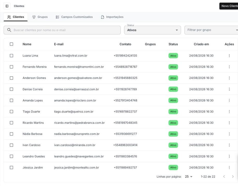238x186 pixels.
Task: Change rows per page dropdown 25
Action: (x=189, y=176)
